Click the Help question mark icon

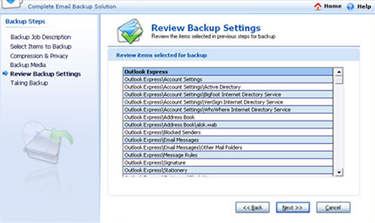350,7
